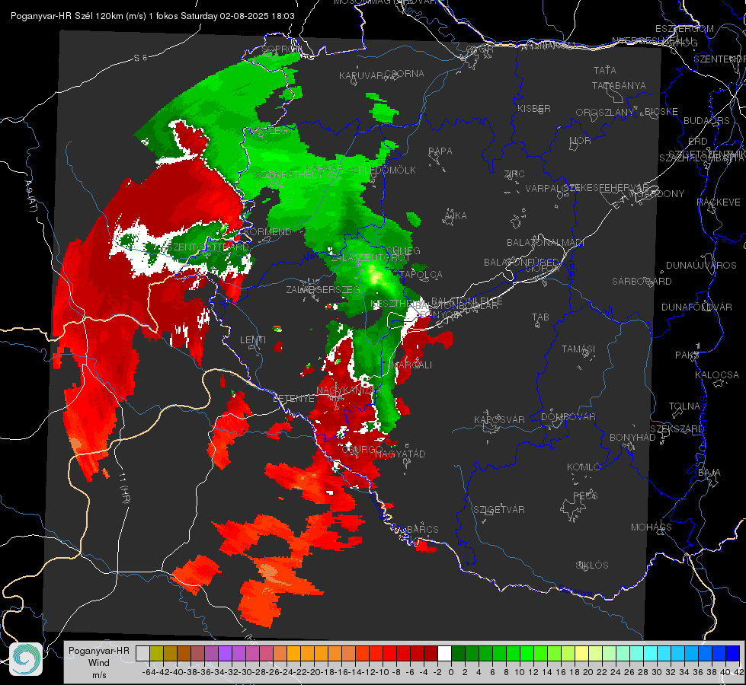Click the TOLNA city label
The height and width of the screenshot is (685, 746).
coord(684,406)
